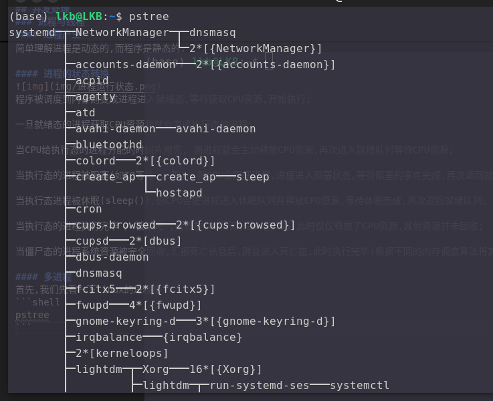The width and height of the screenshot is (493, 401).
Task: Click the child create_ap preceding sleep
Action: click(x=186, y=177)
